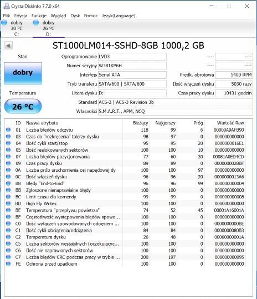This screenshot has width=257, height=299.
Task: Select the D: drive status icon
Action: 35,23
